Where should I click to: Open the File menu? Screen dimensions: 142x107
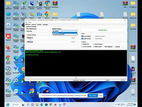[26, 22]
